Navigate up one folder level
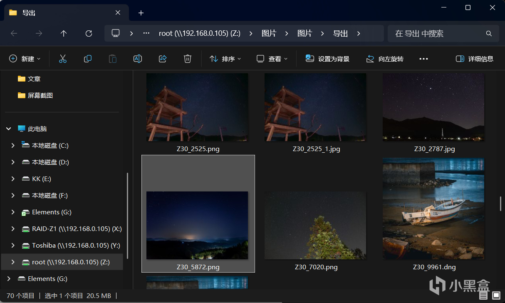 [64, 33]
